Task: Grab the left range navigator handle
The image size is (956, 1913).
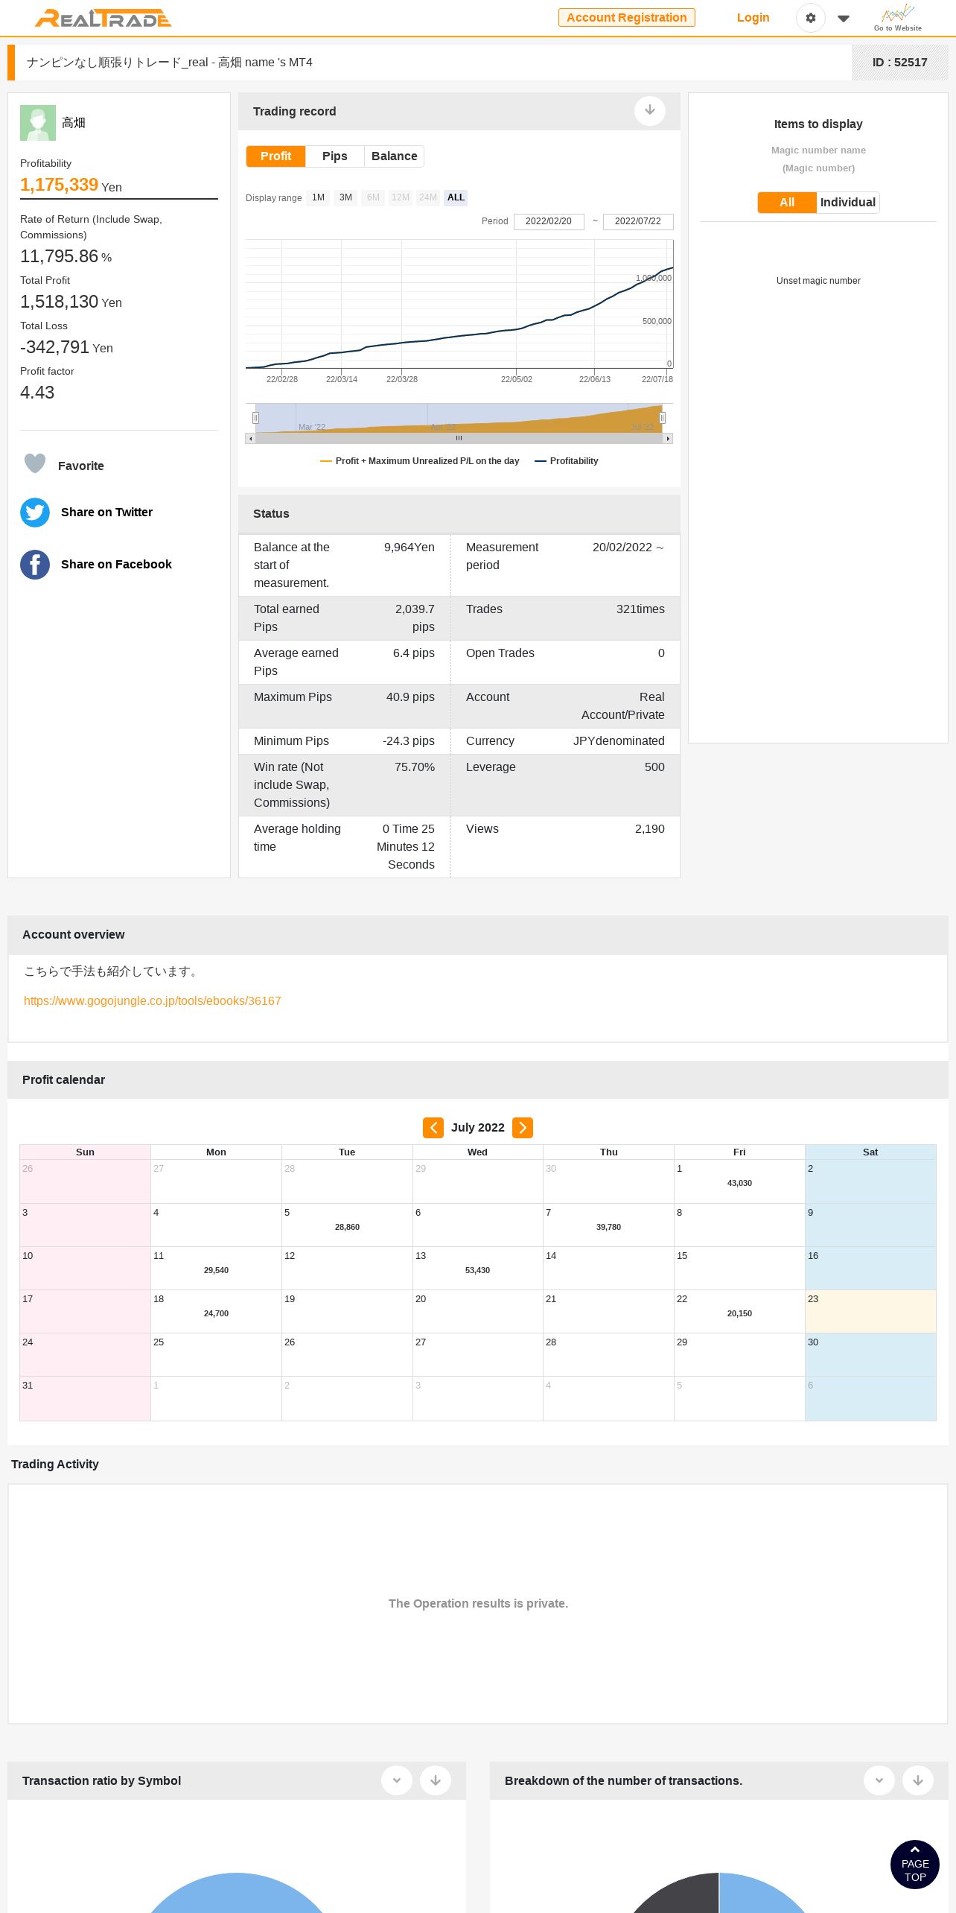Action: (x=255, y=418)
